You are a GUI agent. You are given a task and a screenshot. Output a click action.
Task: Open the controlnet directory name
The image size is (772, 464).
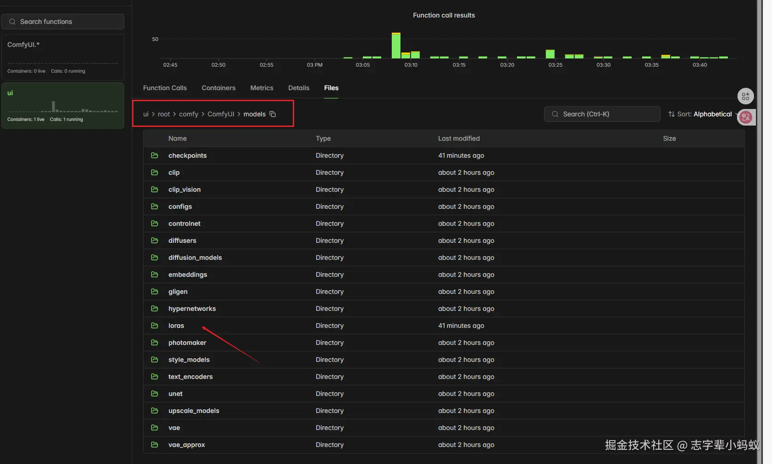point(185,223)
